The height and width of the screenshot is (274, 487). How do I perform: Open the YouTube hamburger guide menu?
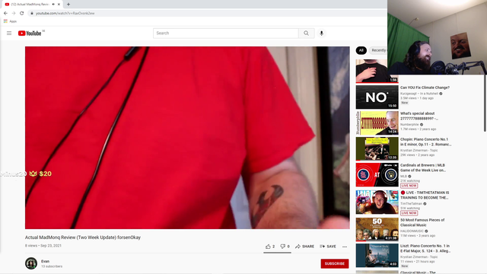(x=9, y=33)
